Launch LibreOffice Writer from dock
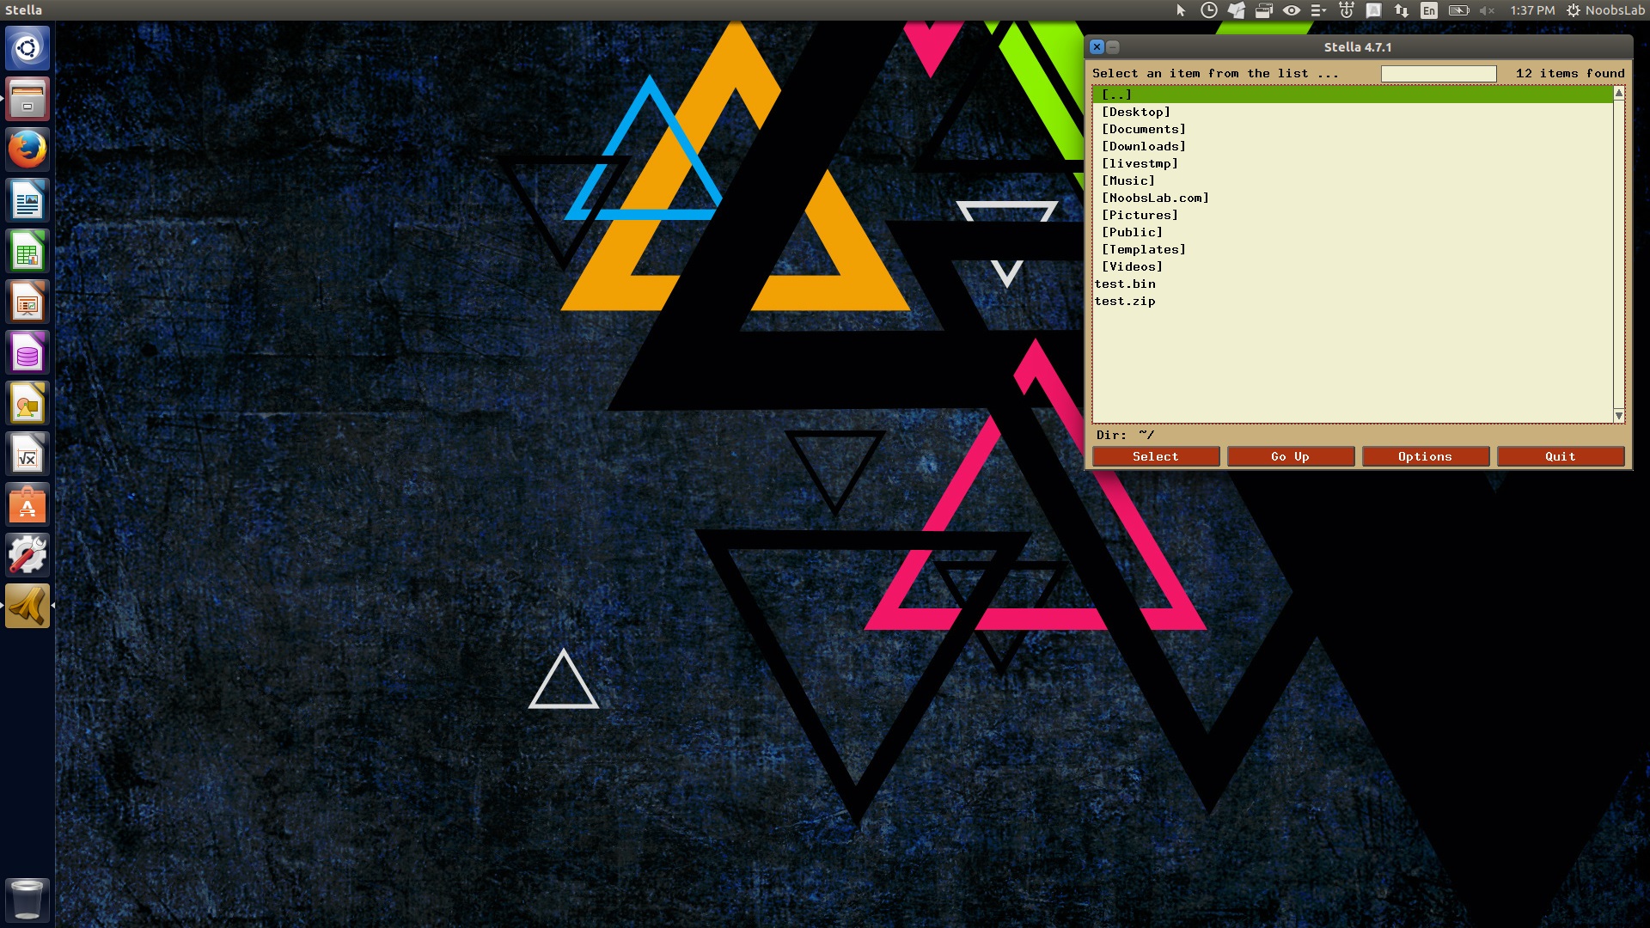Screen dimensions: 1650x928 tap(27, 201)
